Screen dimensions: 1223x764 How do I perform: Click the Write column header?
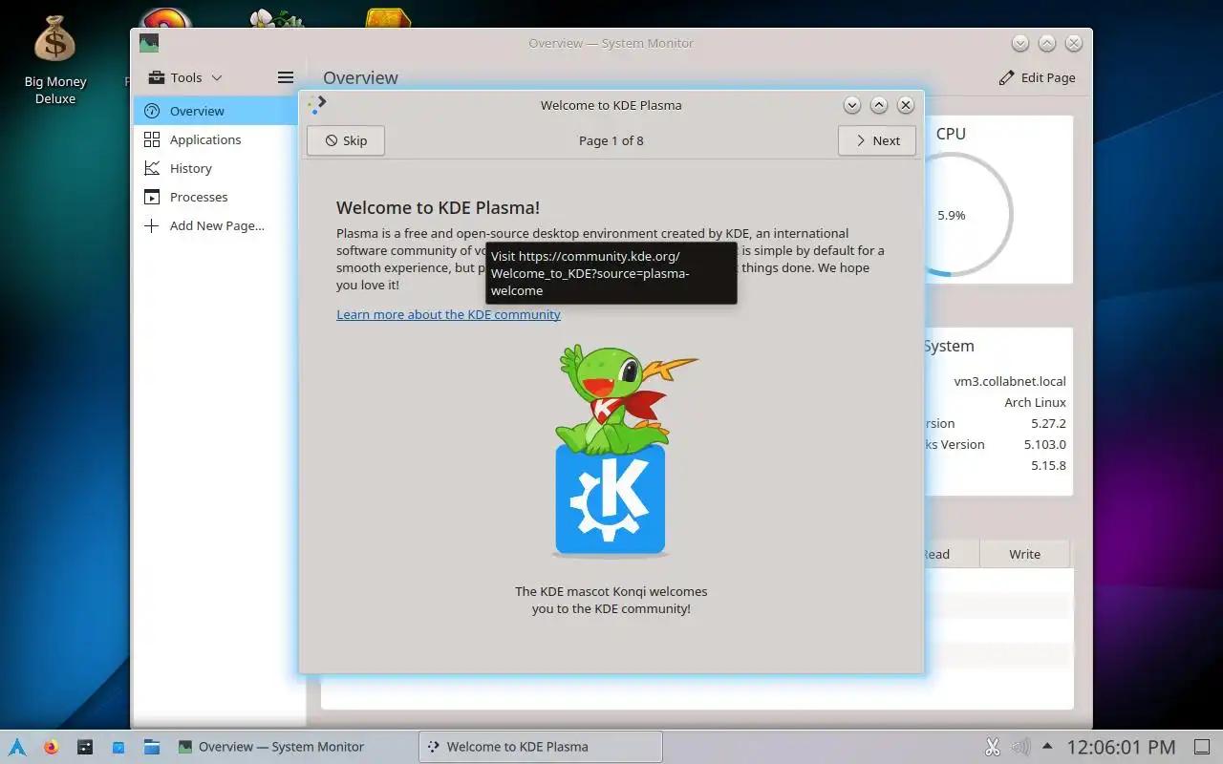tap(1024, 554)
